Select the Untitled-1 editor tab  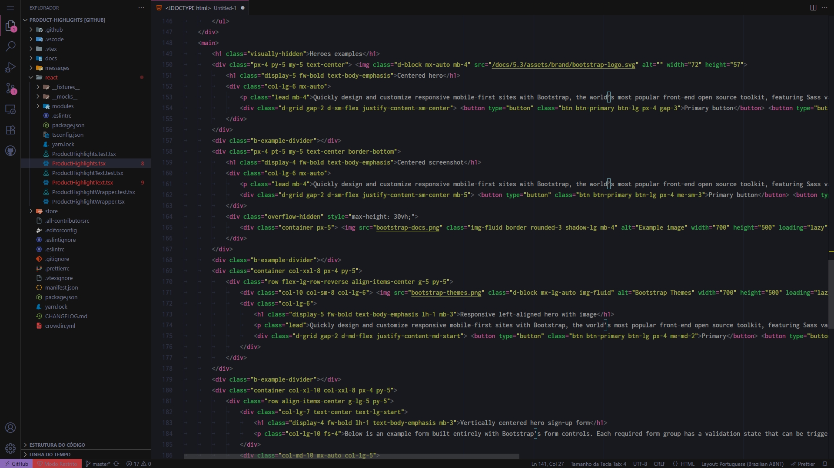point(201,8)
